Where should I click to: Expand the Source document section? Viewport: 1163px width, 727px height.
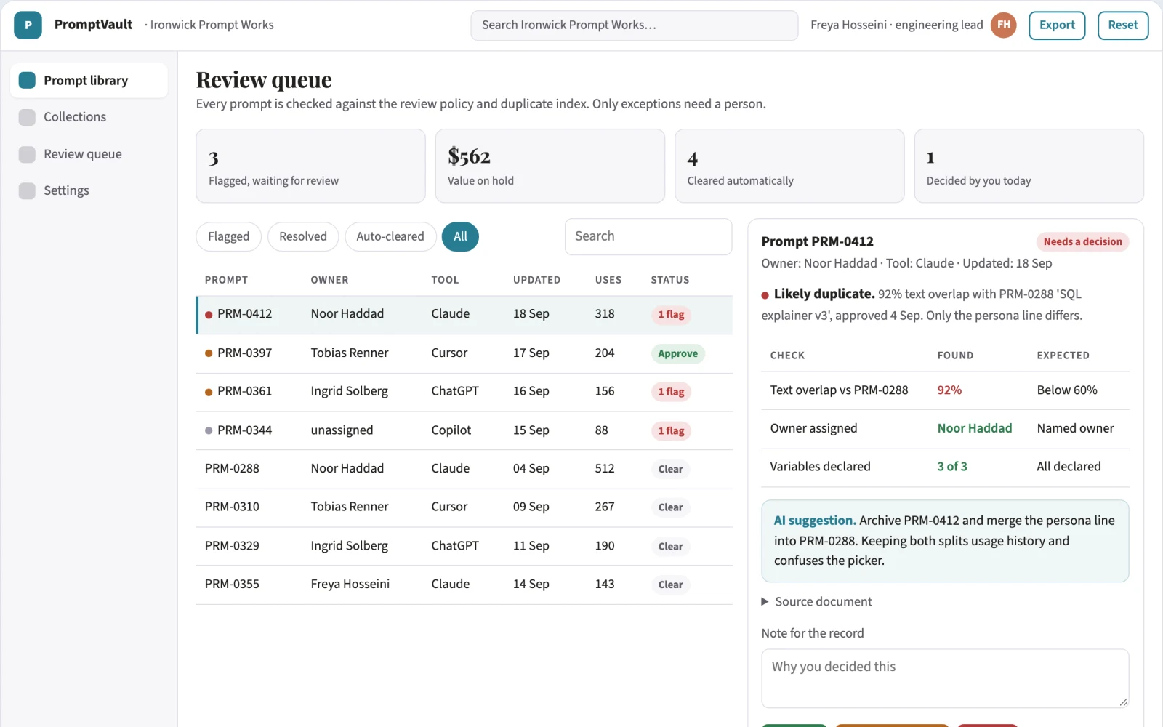click(816, 602)
